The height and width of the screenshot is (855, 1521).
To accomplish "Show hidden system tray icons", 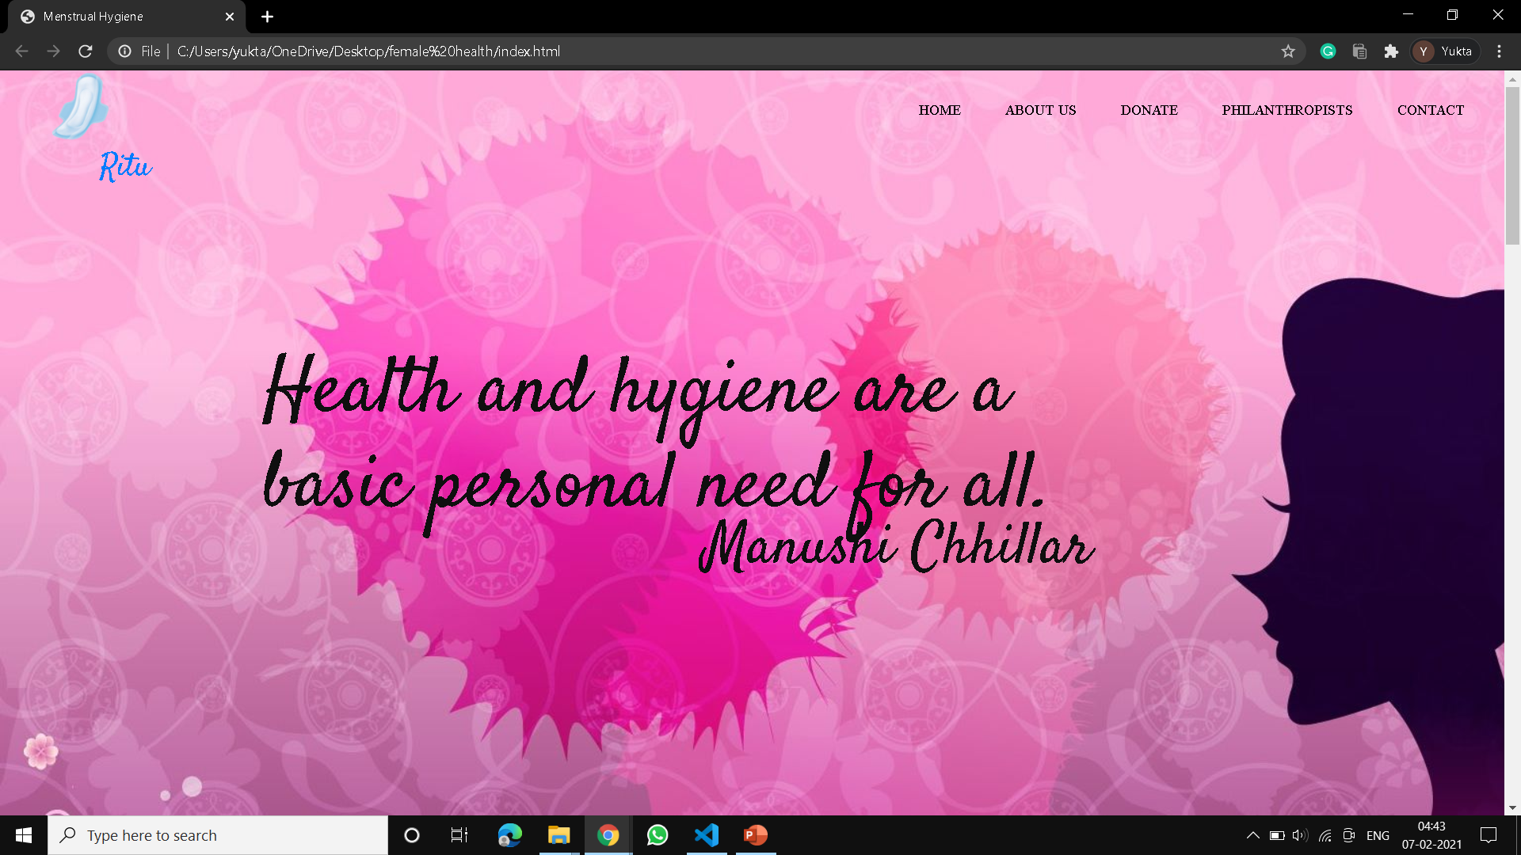I will pyautogui.click(x=1252, y=835).
